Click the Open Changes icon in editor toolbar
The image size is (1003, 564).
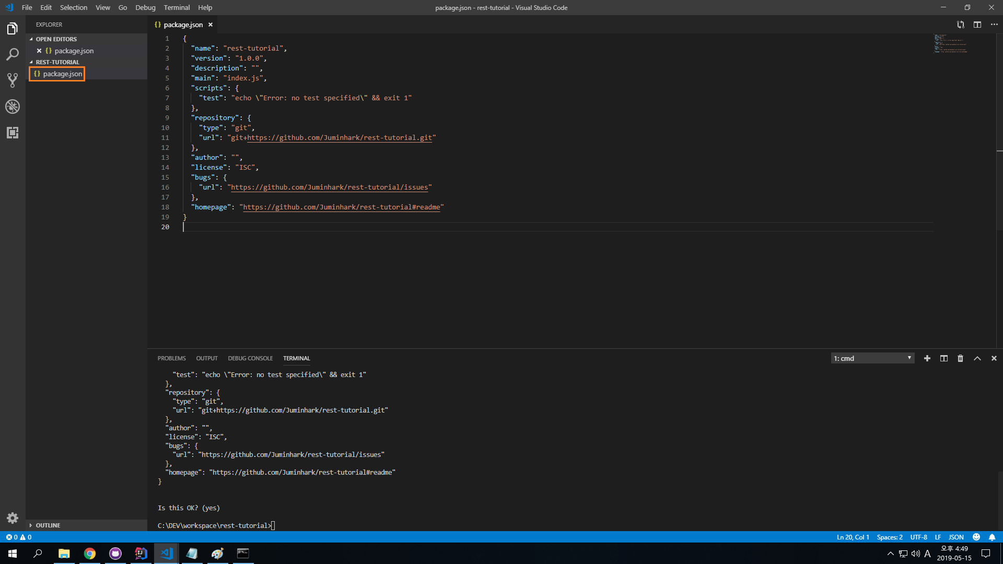pyautogui.click(x=961, y=25)
